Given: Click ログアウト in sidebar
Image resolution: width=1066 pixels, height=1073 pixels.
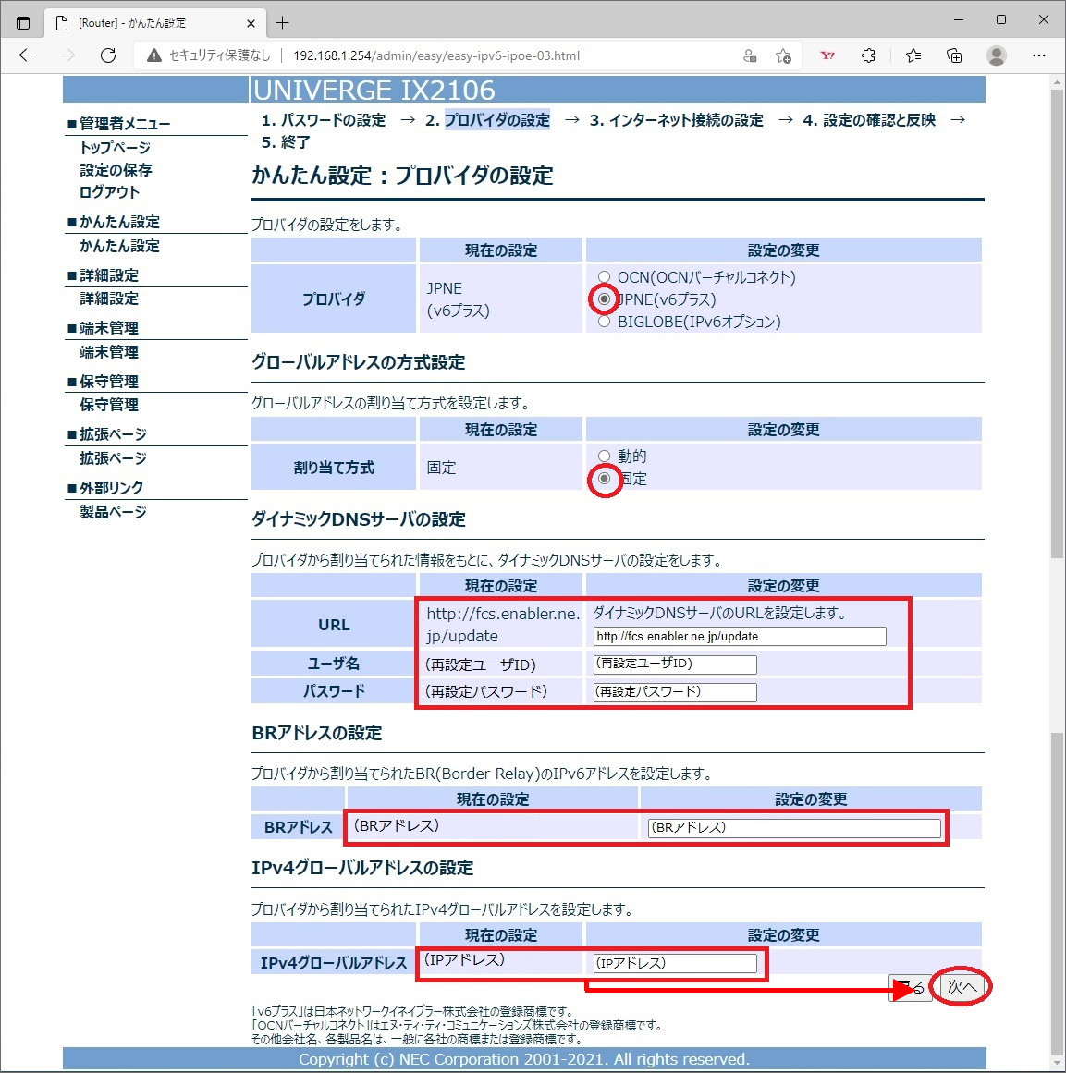Looking at the screenshot, I should [109, 192].
